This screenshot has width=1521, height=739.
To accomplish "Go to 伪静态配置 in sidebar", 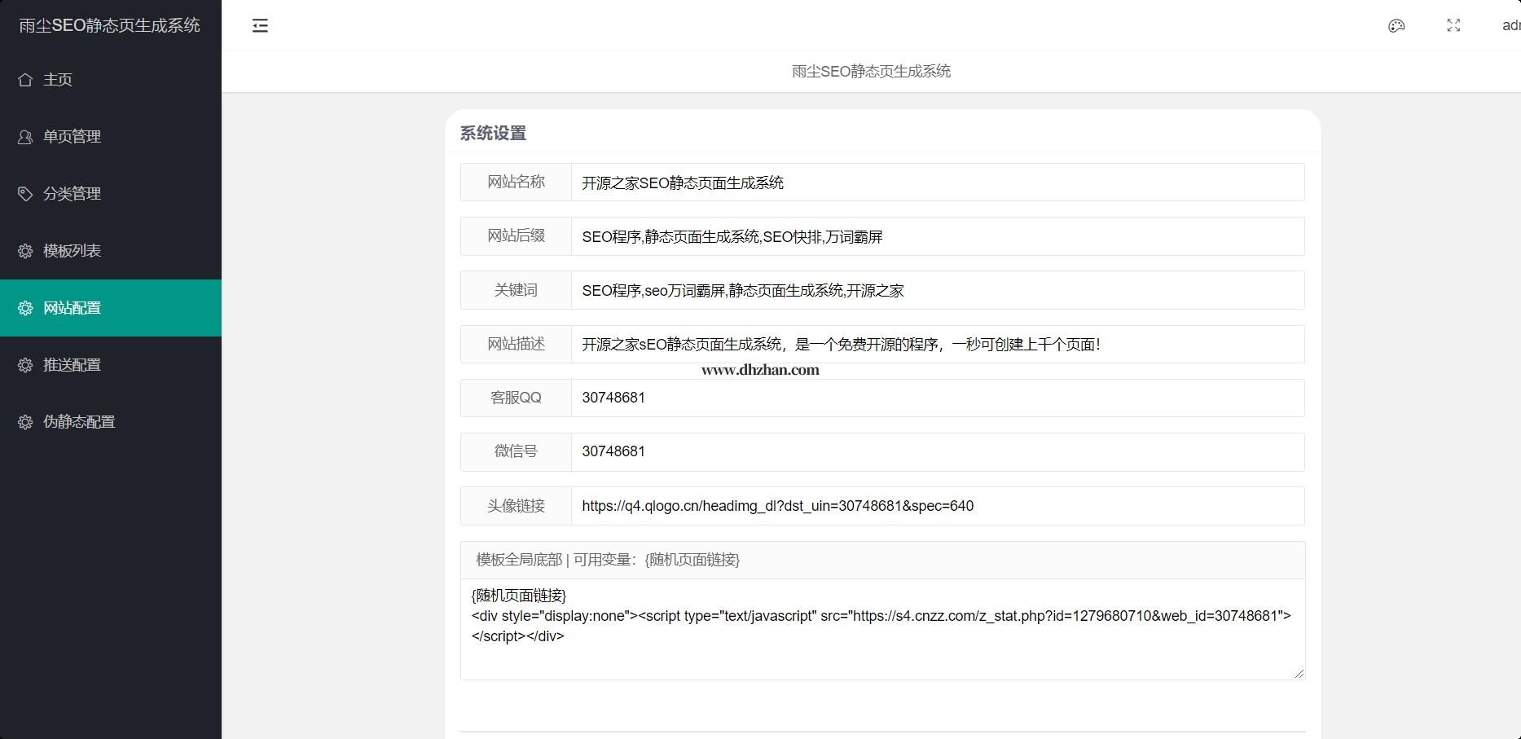I will (79, 422).
